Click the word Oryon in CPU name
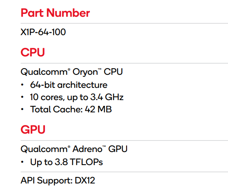Viewport: 228px width, 190px height. [x=85, y=72]
